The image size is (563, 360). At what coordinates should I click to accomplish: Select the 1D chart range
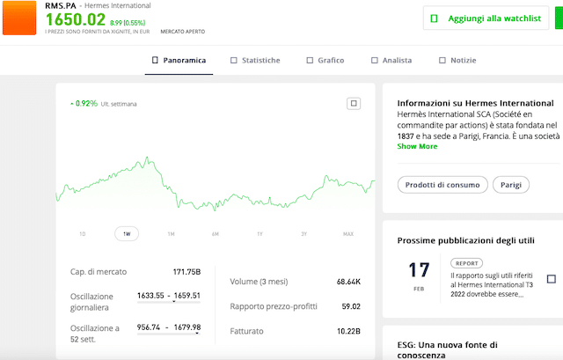point(83,234)
